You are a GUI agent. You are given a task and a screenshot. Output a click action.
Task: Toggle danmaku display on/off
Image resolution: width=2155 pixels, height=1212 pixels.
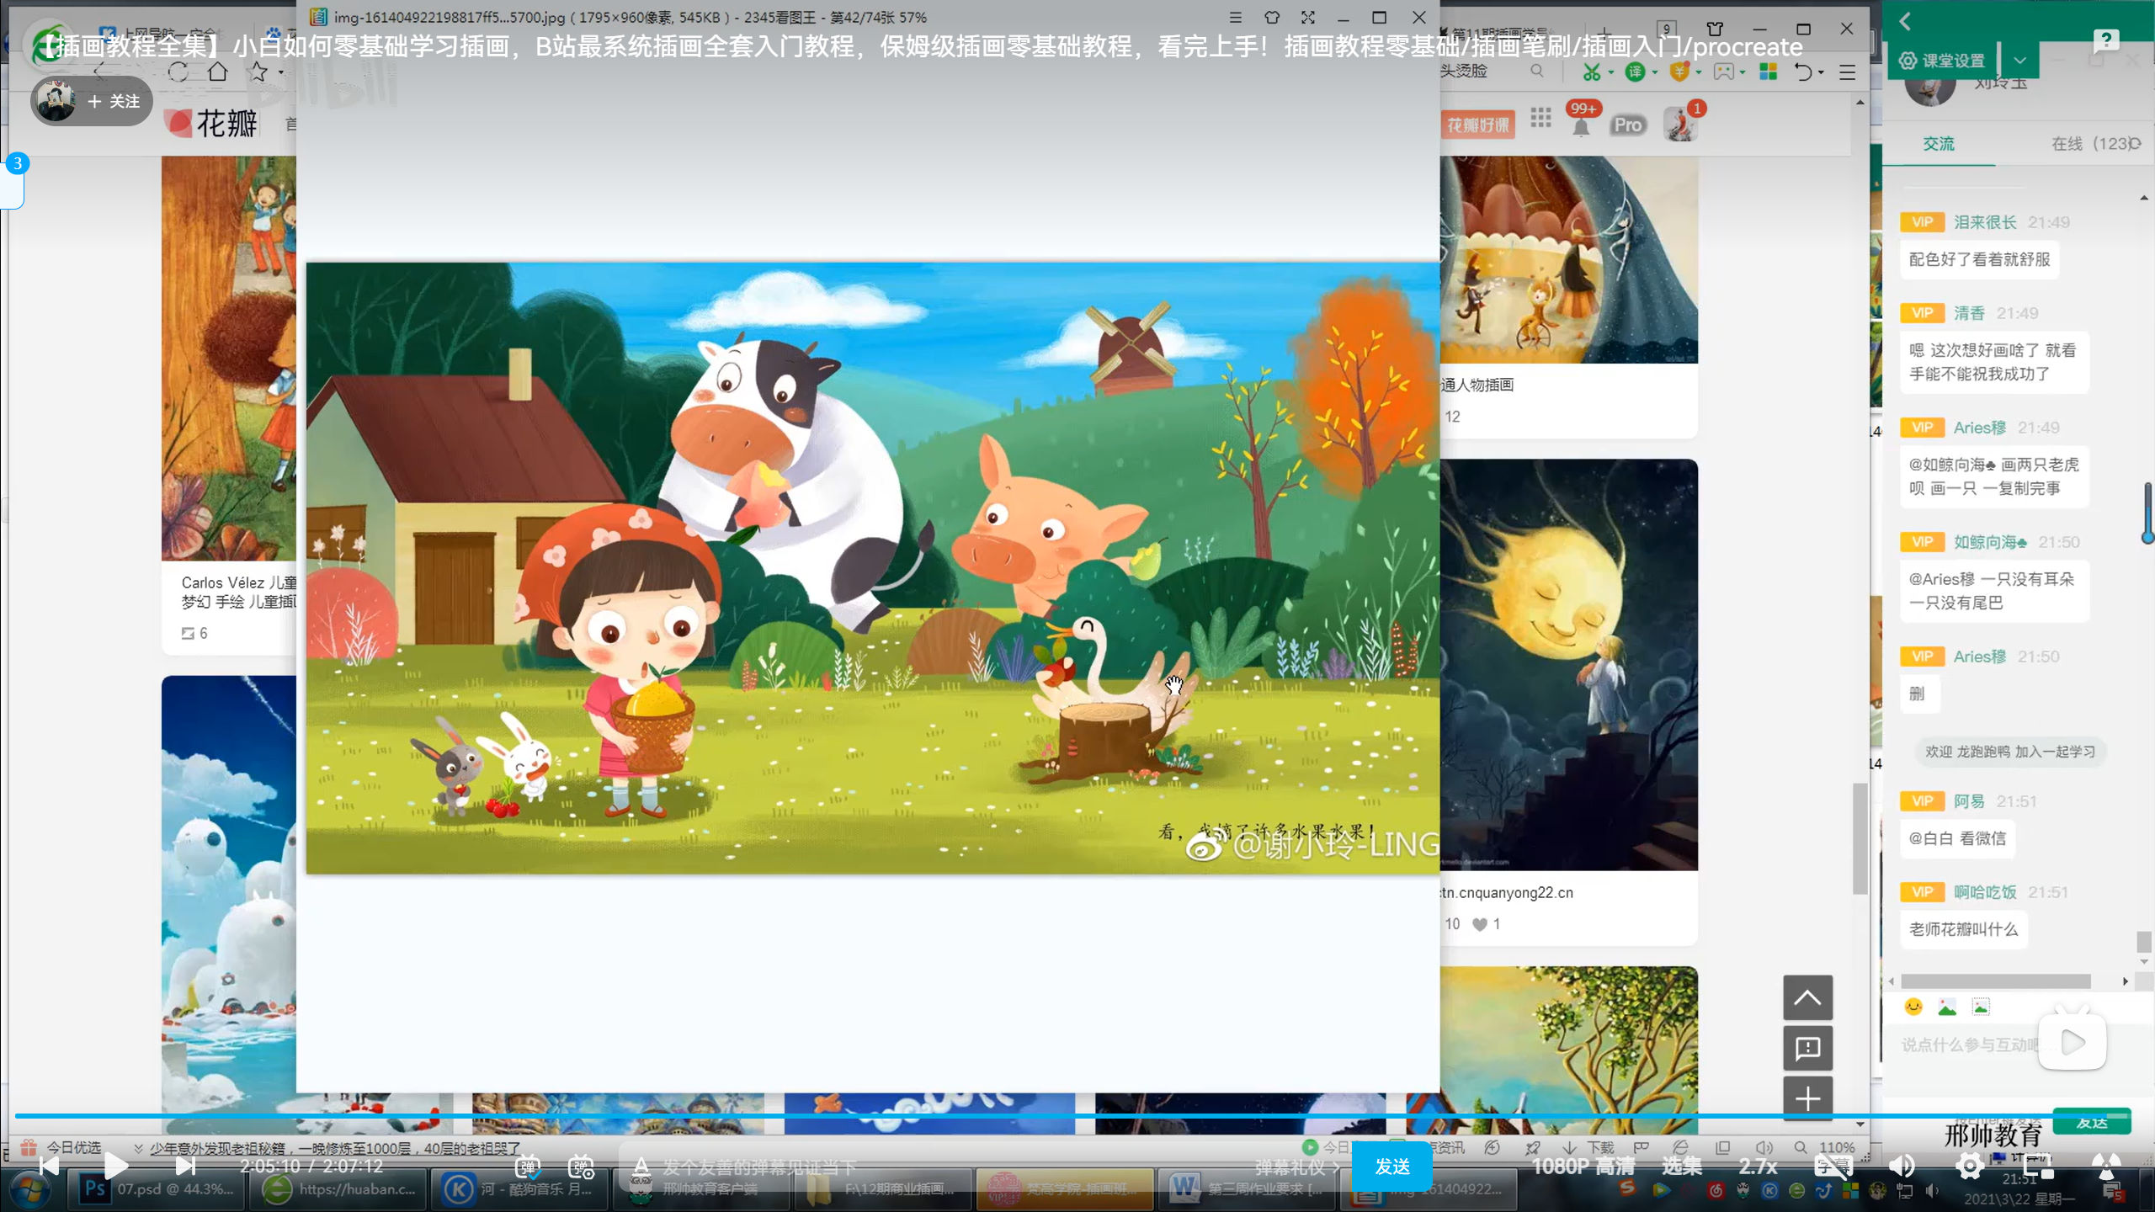(x=528, y=1167)
